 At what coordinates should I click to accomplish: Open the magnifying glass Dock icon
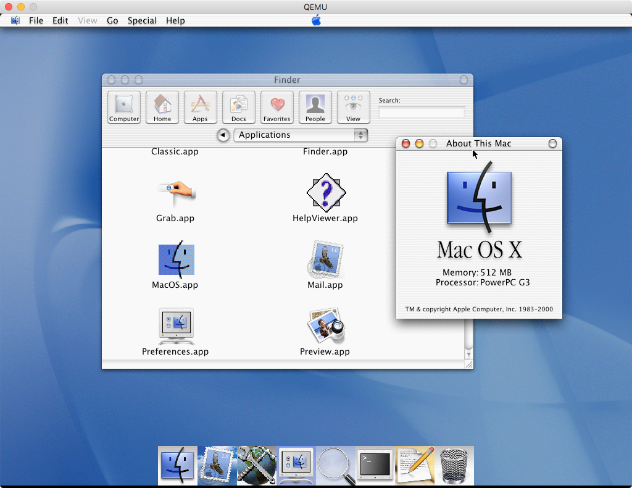click(x=336, y=465)
